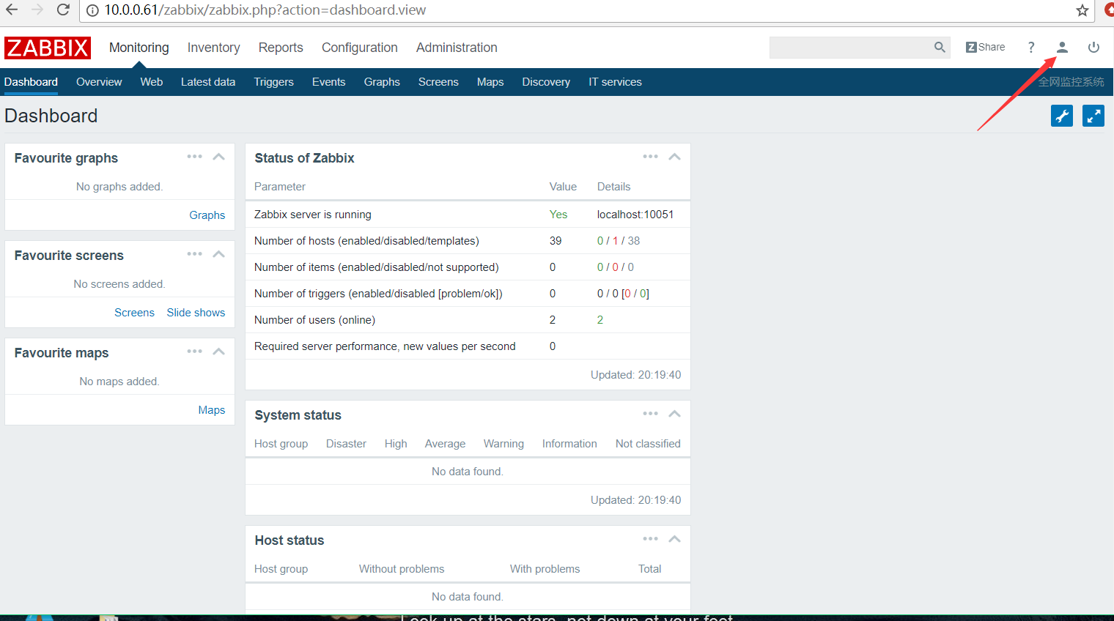This screenshot has height=621, width=1114.
Task: Click the 'localhost:10051' detail value
Action: pyautogui.click(x=635, y=215)
